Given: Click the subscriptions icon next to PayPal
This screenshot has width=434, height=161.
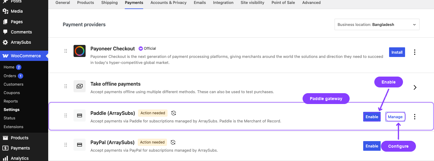Looking at the screenshot, I should (x=173, y=142).
